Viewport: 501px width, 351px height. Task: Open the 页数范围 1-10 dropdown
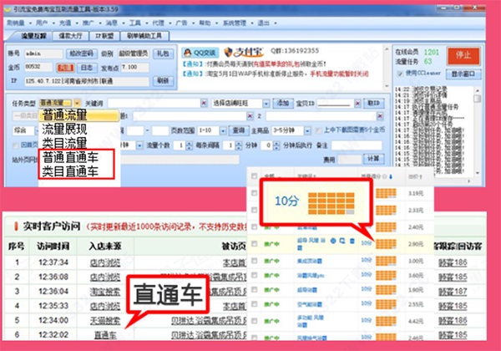pos(223,130)
